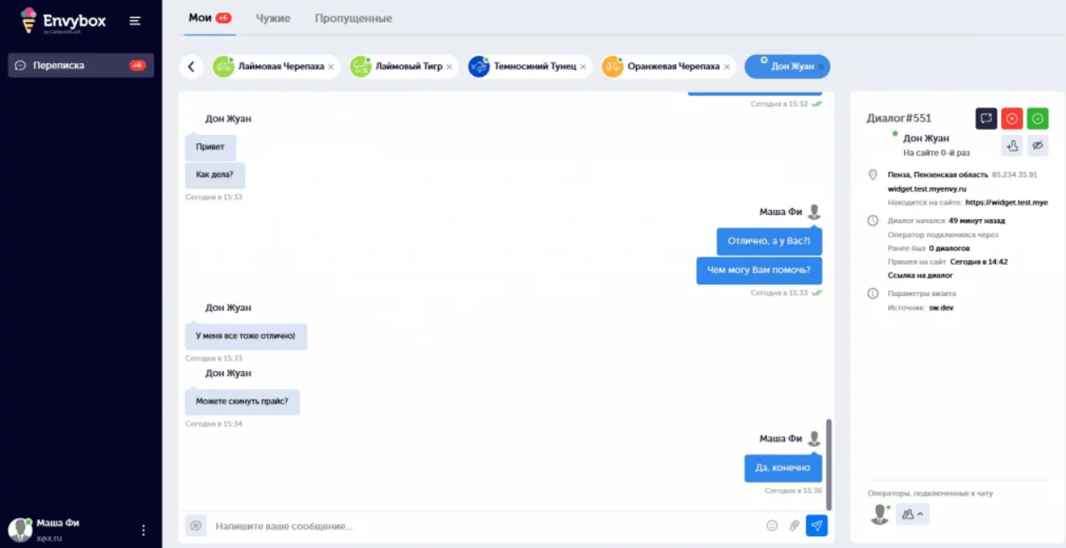1066x548 pixels.
Task: Switch to the Пропущенные tab
Action: click(354, 18)
